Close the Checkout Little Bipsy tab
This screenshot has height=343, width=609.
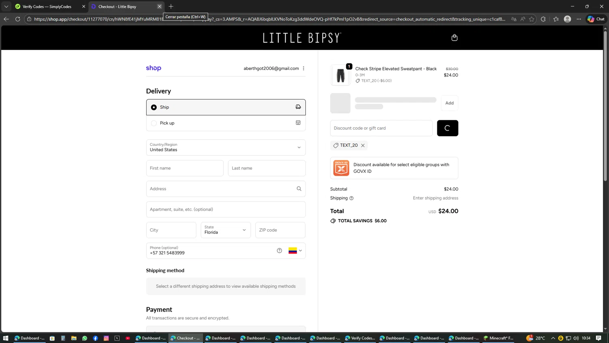click(x=160, y=7)
